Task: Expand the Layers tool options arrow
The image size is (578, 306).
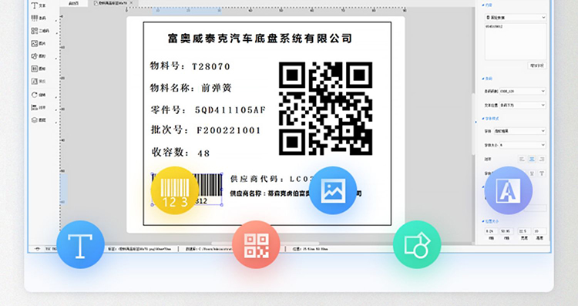Action: pyautogui.click(x=56, y=122)
